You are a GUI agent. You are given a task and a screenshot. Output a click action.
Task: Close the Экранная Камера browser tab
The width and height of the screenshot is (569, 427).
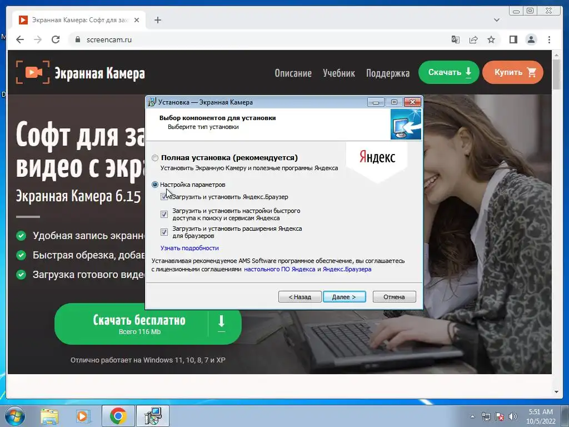click(x=137, y=20)
